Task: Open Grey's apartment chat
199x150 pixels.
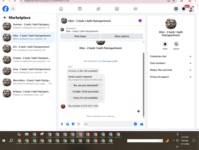Action: (28, 71)
